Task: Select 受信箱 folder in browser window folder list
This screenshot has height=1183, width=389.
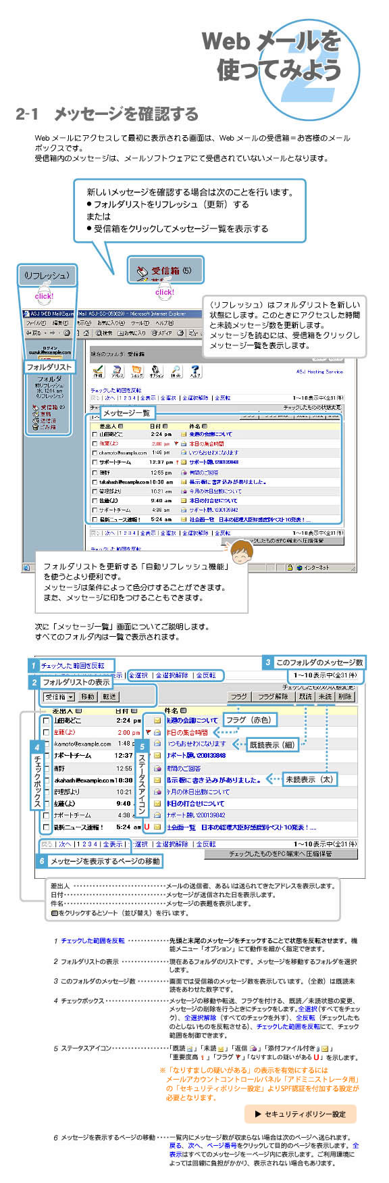Action: [x=48, y=408]
